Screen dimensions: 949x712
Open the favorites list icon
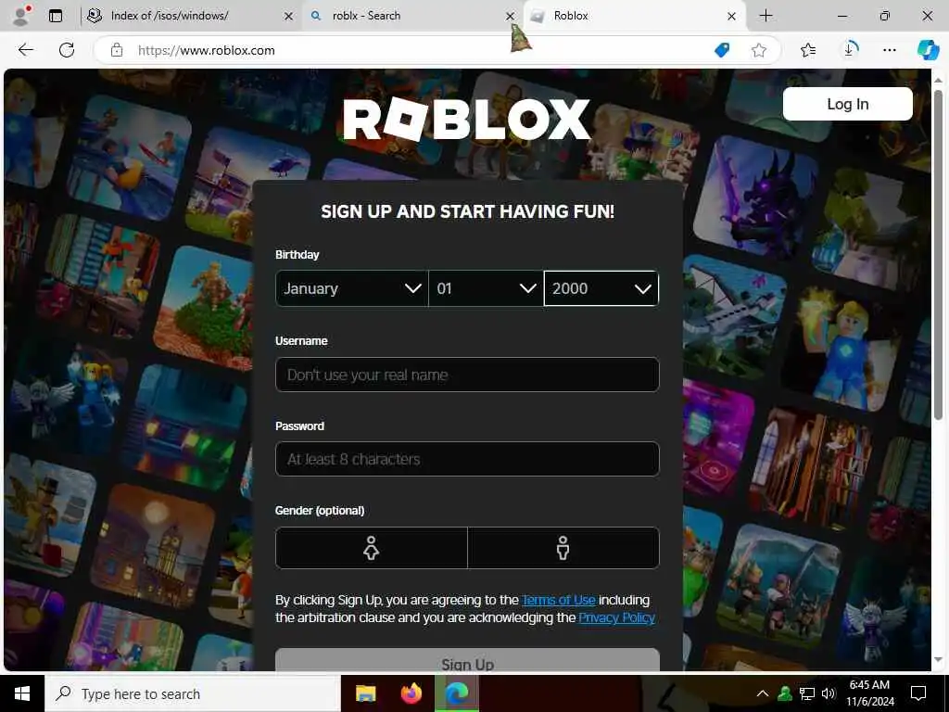coord(808,50)
